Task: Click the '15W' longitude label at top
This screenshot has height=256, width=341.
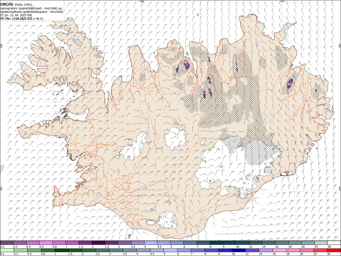Action: point(282,1)
